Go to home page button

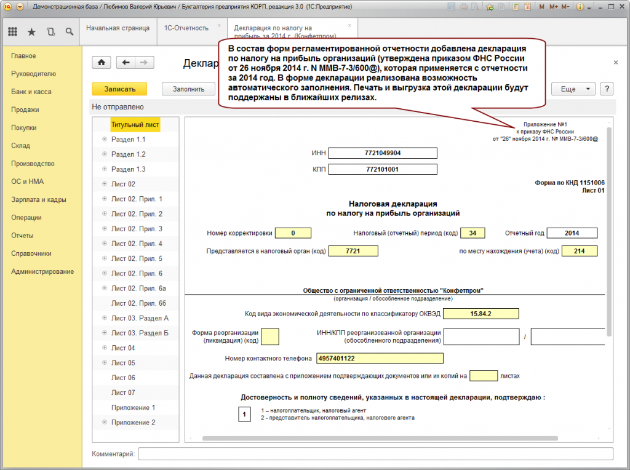tap(102, 62)
